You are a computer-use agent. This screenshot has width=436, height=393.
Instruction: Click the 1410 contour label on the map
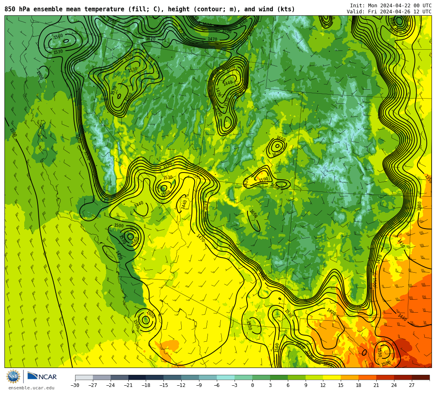[x=401, y=244]
